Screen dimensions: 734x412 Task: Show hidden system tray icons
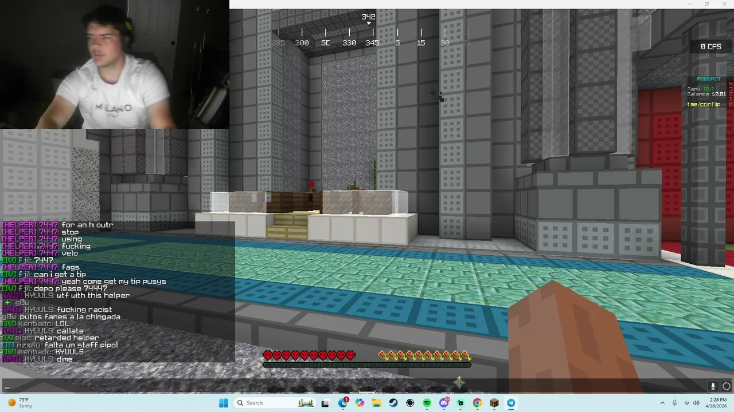coord(662,403)
